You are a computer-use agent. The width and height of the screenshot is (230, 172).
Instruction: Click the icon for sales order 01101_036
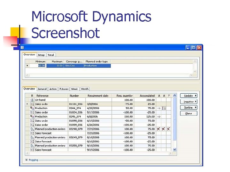coord(32,104)
